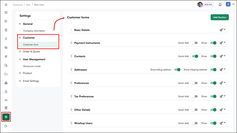Click the blue D user avatar
The width and height of the screenshot is (237, 133).
228,4
